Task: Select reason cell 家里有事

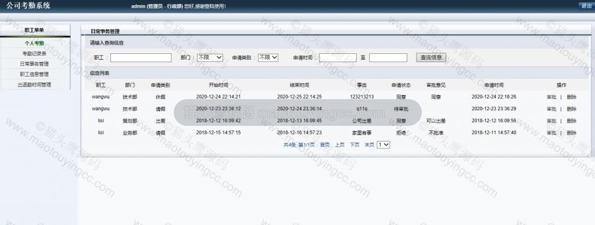Action: point(361,133)
